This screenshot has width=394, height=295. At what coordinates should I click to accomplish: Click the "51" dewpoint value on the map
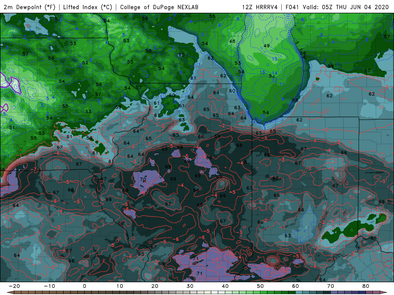[x=12, y=127]
